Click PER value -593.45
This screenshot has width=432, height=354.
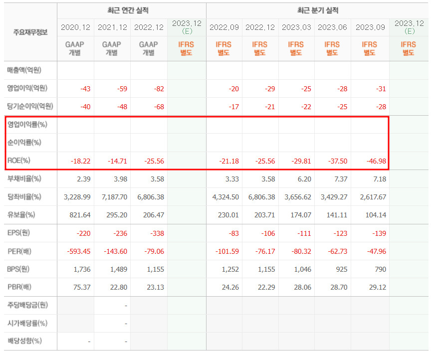pos(78,252)
